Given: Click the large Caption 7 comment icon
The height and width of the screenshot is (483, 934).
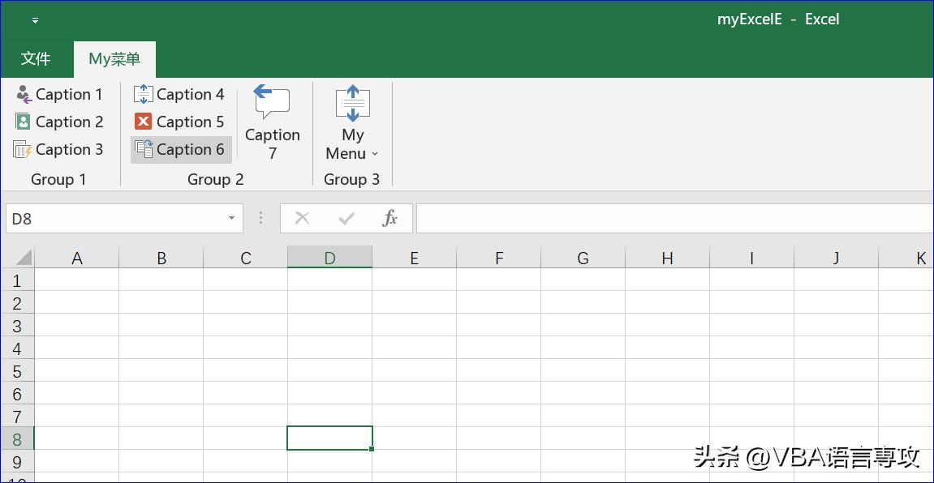Looking at the screenshot, I should point(272,103).
